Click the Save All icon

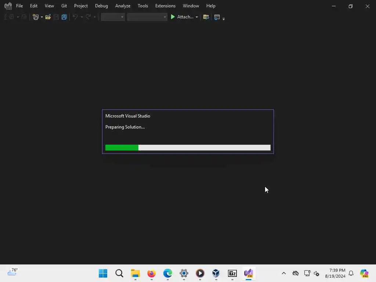tap(64, 17)
